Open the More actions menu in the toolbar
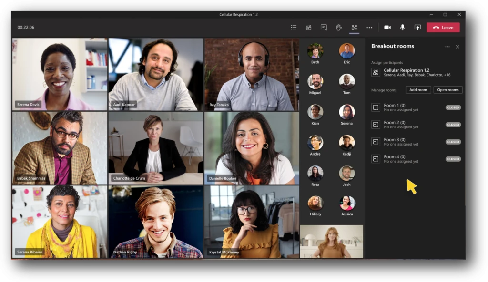Image resolution: width=488 pixels, height=282 pixels. 369,27
